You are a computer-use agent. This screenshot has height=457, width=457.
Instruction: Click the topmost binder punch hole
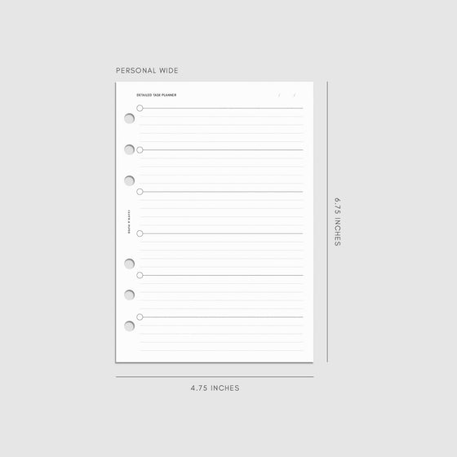point(130,118)
